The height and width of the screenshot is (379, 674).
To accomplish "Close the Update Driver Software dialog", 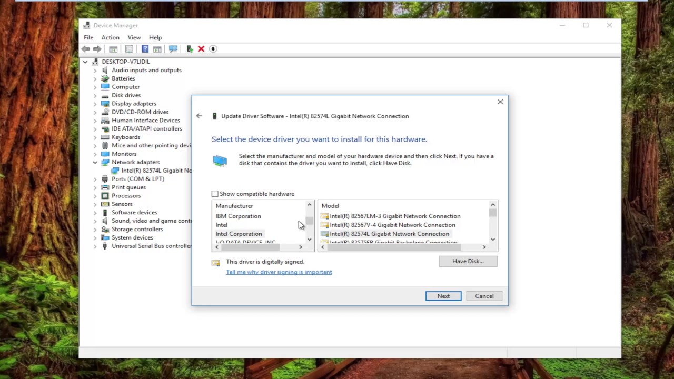I will pyautogui.click(x=500, y=102).
